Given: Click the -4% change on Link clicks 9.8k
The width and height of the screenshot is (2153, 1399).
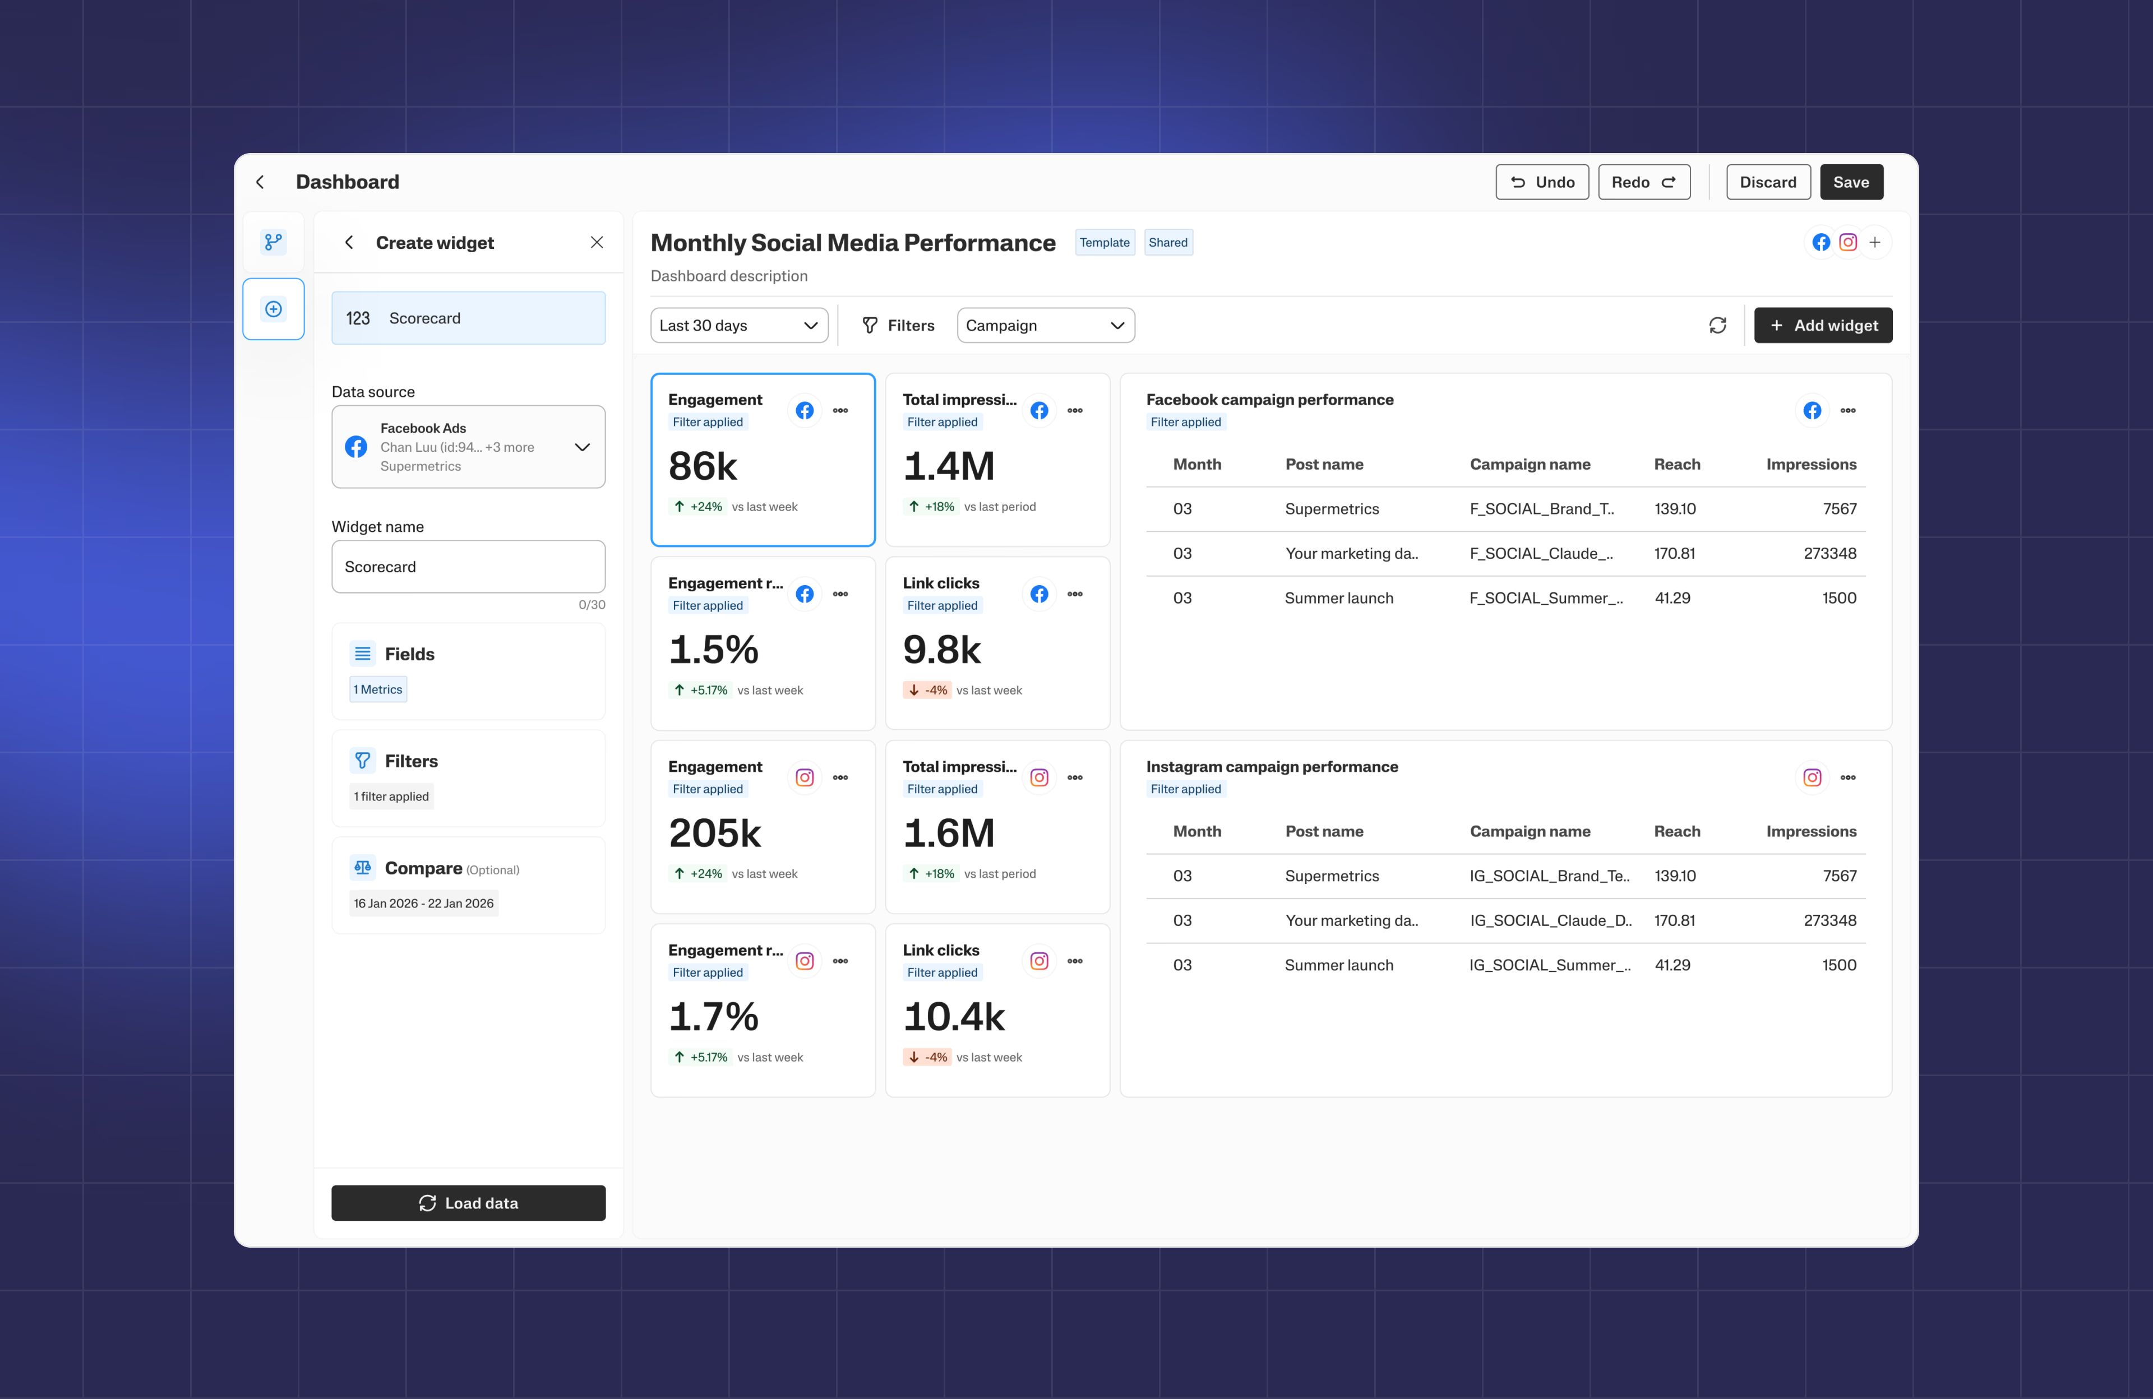Looking at the screenshot, I should [x=927, y=690].
